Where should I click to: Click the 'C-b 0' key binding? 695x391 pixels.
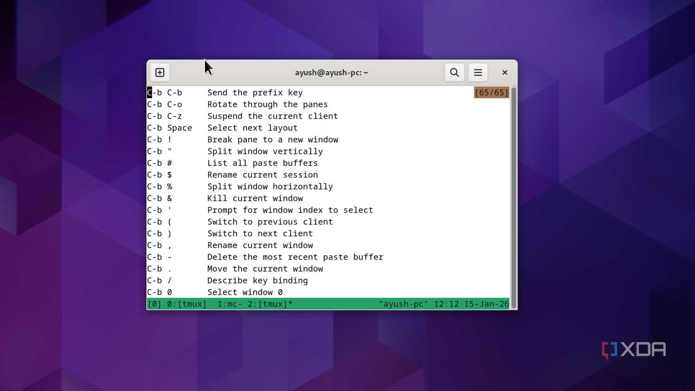click(x=159, y=292)
